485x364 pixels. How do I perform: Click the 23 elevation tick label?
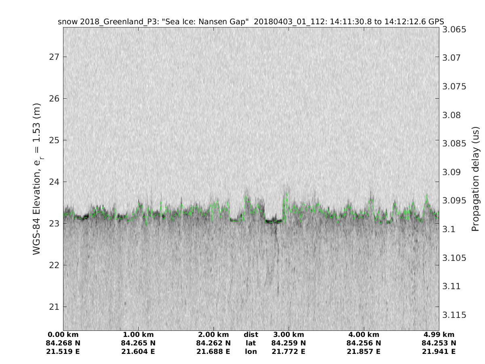(53, 223)
